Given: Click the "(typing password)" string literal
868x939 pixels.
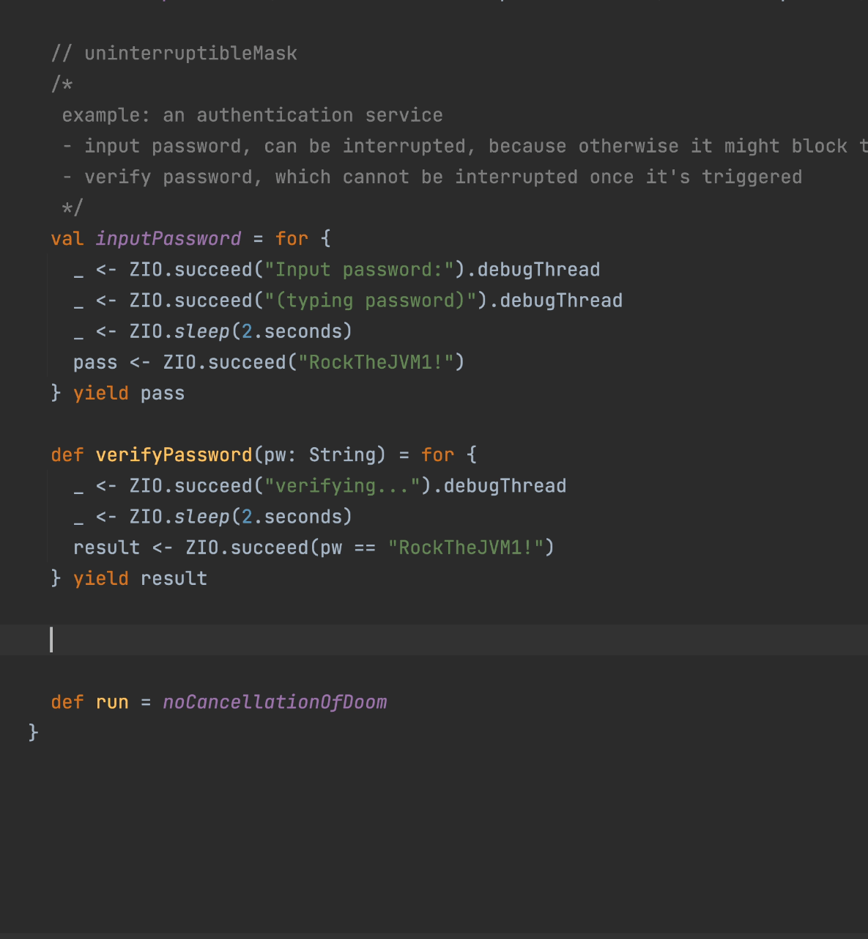Looking at the screenshot, I should [x=370, y=301].
